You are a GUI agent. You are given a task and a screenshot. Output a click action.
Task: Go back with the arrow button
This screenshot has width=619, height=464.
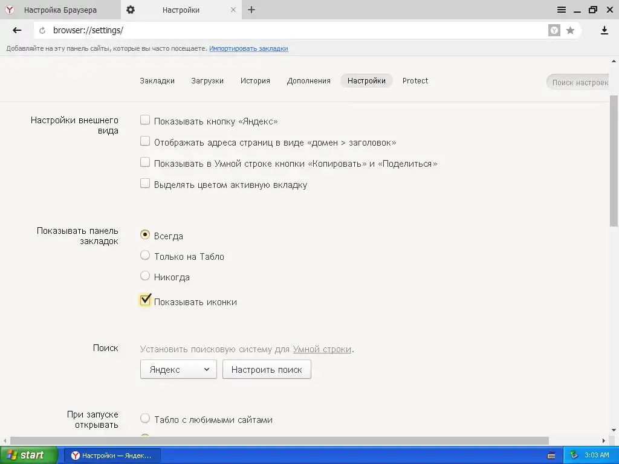(x=16, y=30)
